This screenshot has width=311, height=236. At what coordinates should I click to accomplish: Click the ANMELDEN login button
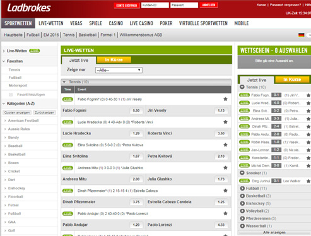209,5
